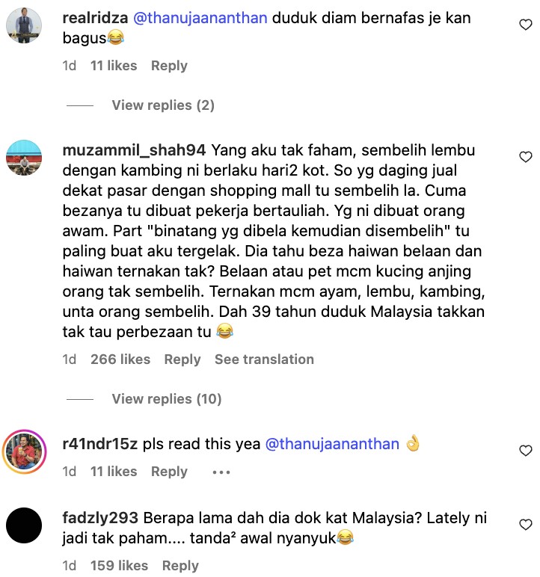Open muzammil_shah94's profile picture
The image size is (540, 577).
click(x=24, y=158)
